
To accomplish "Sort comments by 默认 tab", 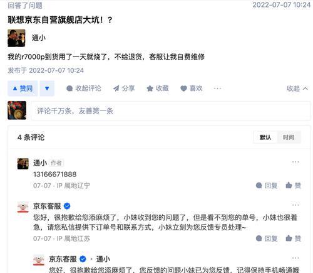I will pyautogui.click(x=265, y=137).
